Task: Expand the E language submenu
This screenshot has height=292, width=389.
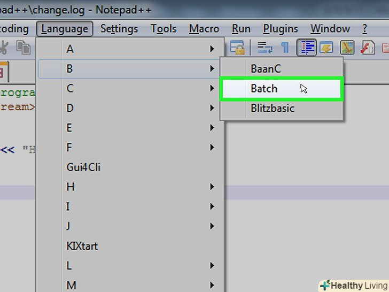Action: click(130, 128)
